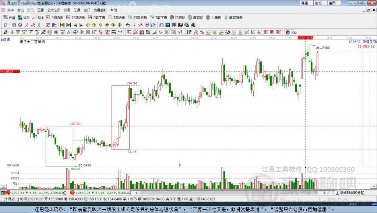Select the Gann fan lines tool
The image size is (377, 213).
coord(135,32)
